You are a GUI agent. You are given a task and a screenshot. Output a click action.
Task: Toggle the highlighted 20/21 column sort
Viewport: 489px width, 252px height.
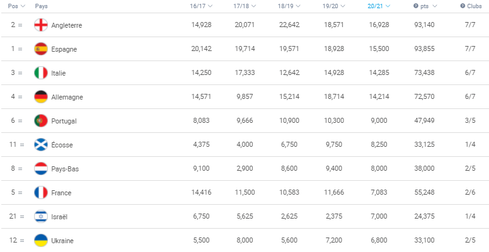tap(379, 6)
